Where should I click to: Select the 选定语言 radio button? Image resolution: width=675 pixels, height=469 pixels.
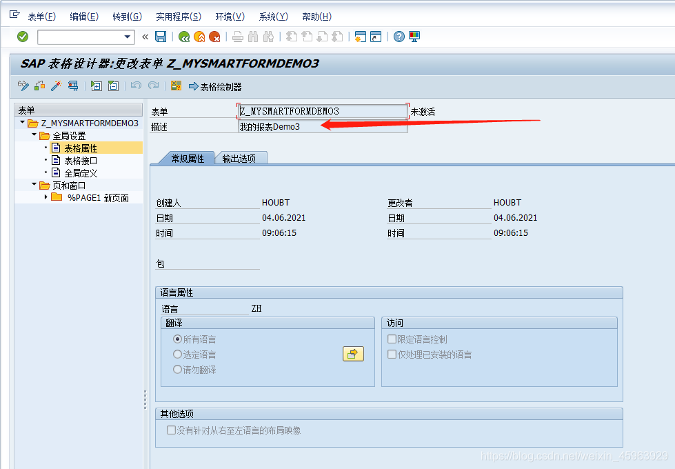[x=177, y=355]
